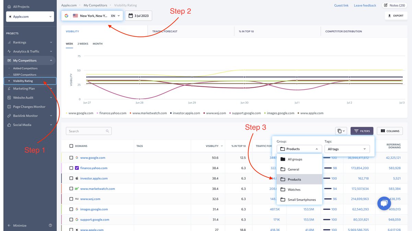Expand the Website Audit section

pyautogui.click(x=51, y=98)
